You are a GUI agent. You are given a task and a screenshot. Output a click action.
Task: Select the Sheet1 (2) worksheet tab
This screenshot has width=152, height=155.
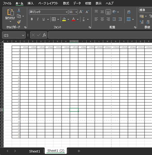click(56, 151)
